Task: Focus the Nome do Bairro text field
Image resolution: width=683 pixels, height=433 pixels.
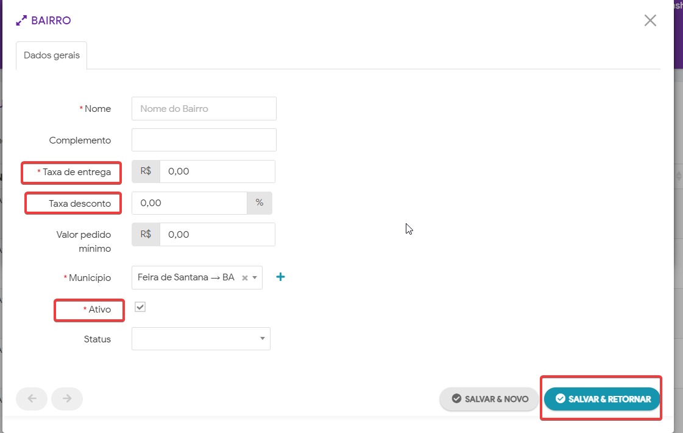Action: 203,109
